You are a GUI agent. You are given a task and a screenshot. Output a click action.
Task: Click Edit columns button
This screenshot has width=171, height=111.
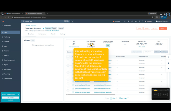(148, 52)
